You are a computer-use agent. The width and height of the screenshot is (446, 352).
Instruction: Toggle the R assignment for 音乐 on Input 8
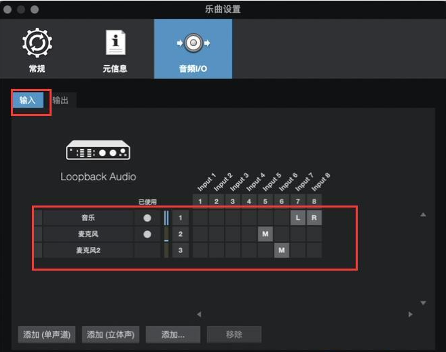(314, 218)
